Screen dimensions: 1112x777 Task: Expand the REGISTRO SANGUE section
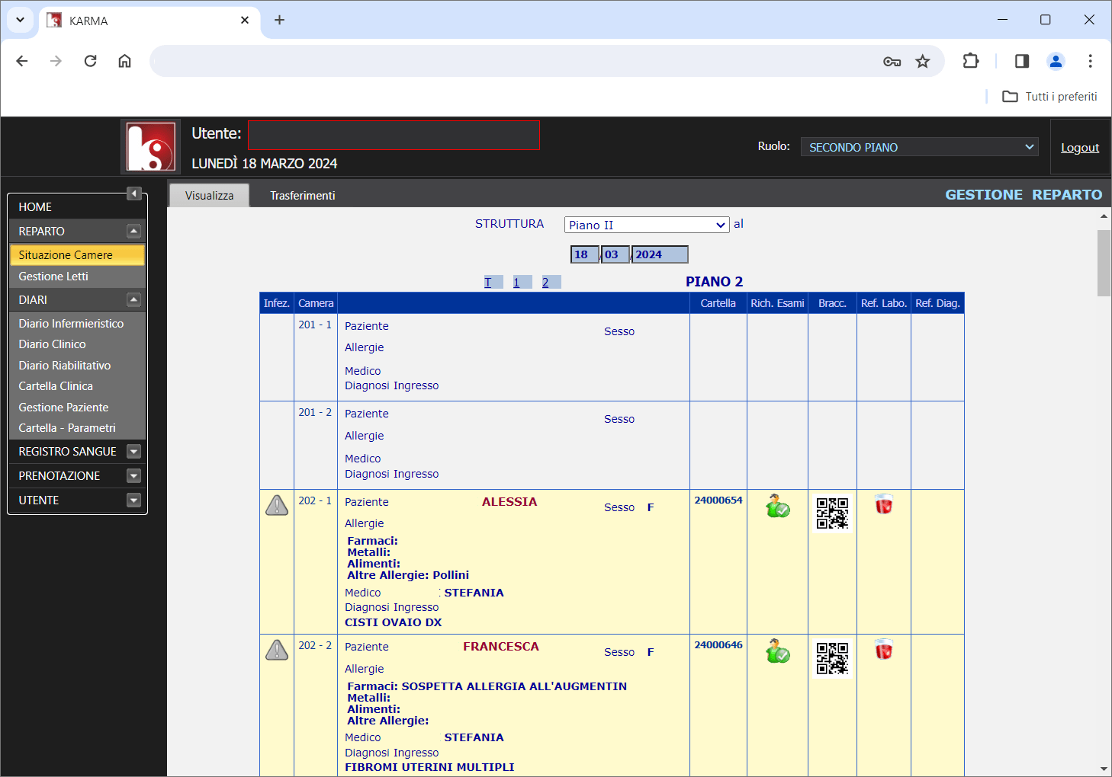[134, 452]
